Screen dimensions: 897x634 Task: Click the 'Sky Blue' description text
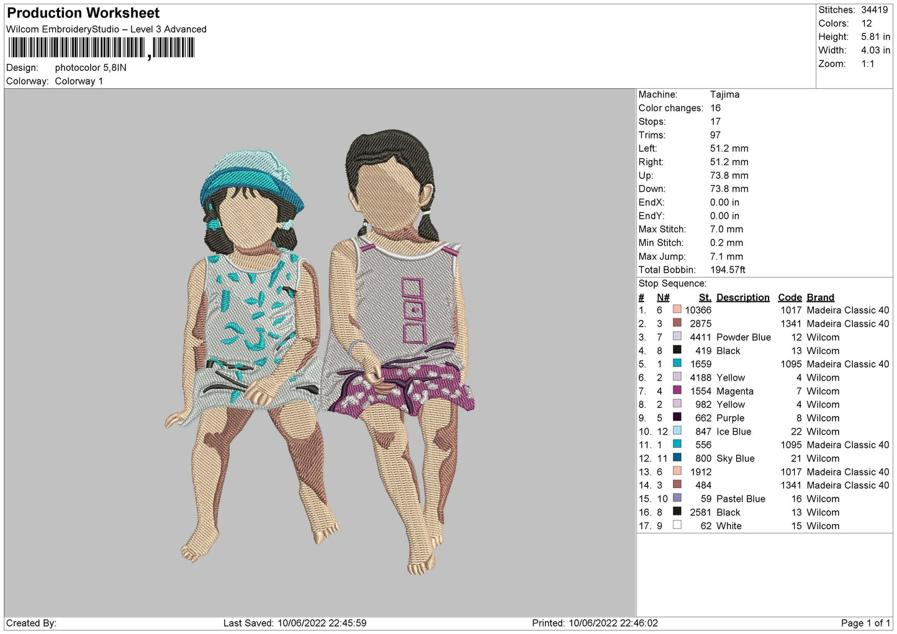pos(736,458)
